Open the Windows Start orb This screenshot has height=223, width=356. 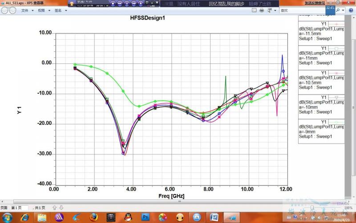click(x=7, y=217)
